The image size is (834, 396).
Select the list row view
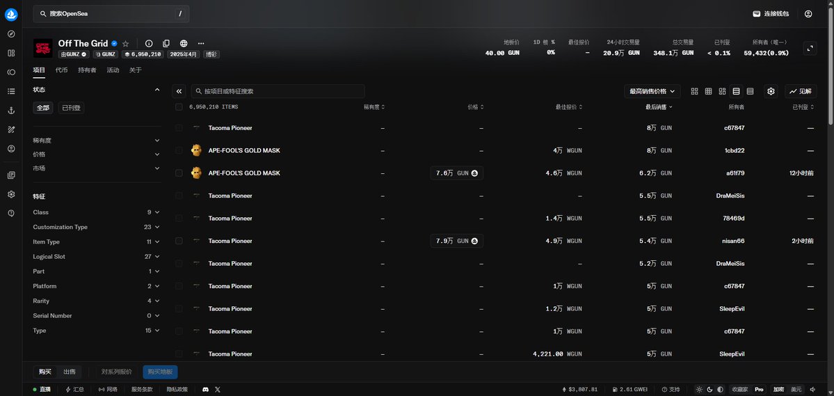click(x=736, y=92)
